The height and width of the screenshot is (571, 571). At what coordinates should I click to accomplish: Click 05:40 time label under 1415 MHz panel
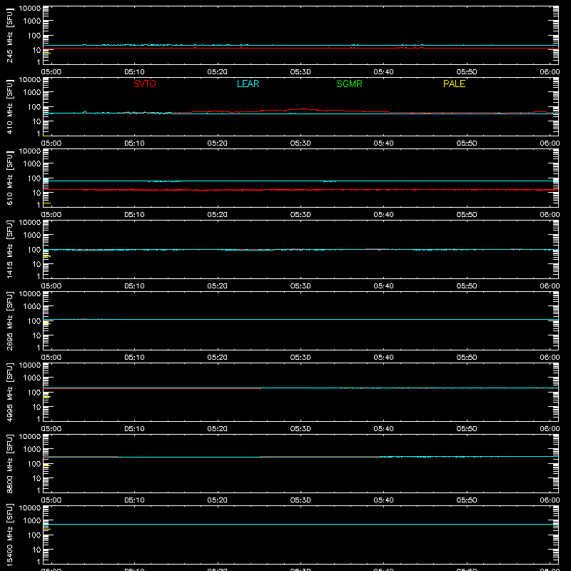[x=383, y=286]
